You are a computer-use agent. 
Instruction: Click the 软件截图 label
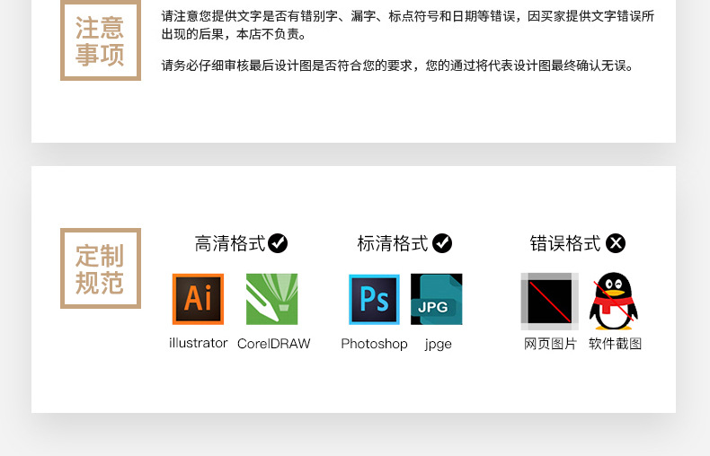pyautogui.click(x=615, y=344)
